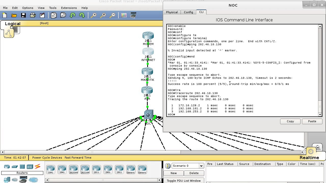Choose the 2901 router model
This screenshot has width=326, height=183.
pos(108,170)
